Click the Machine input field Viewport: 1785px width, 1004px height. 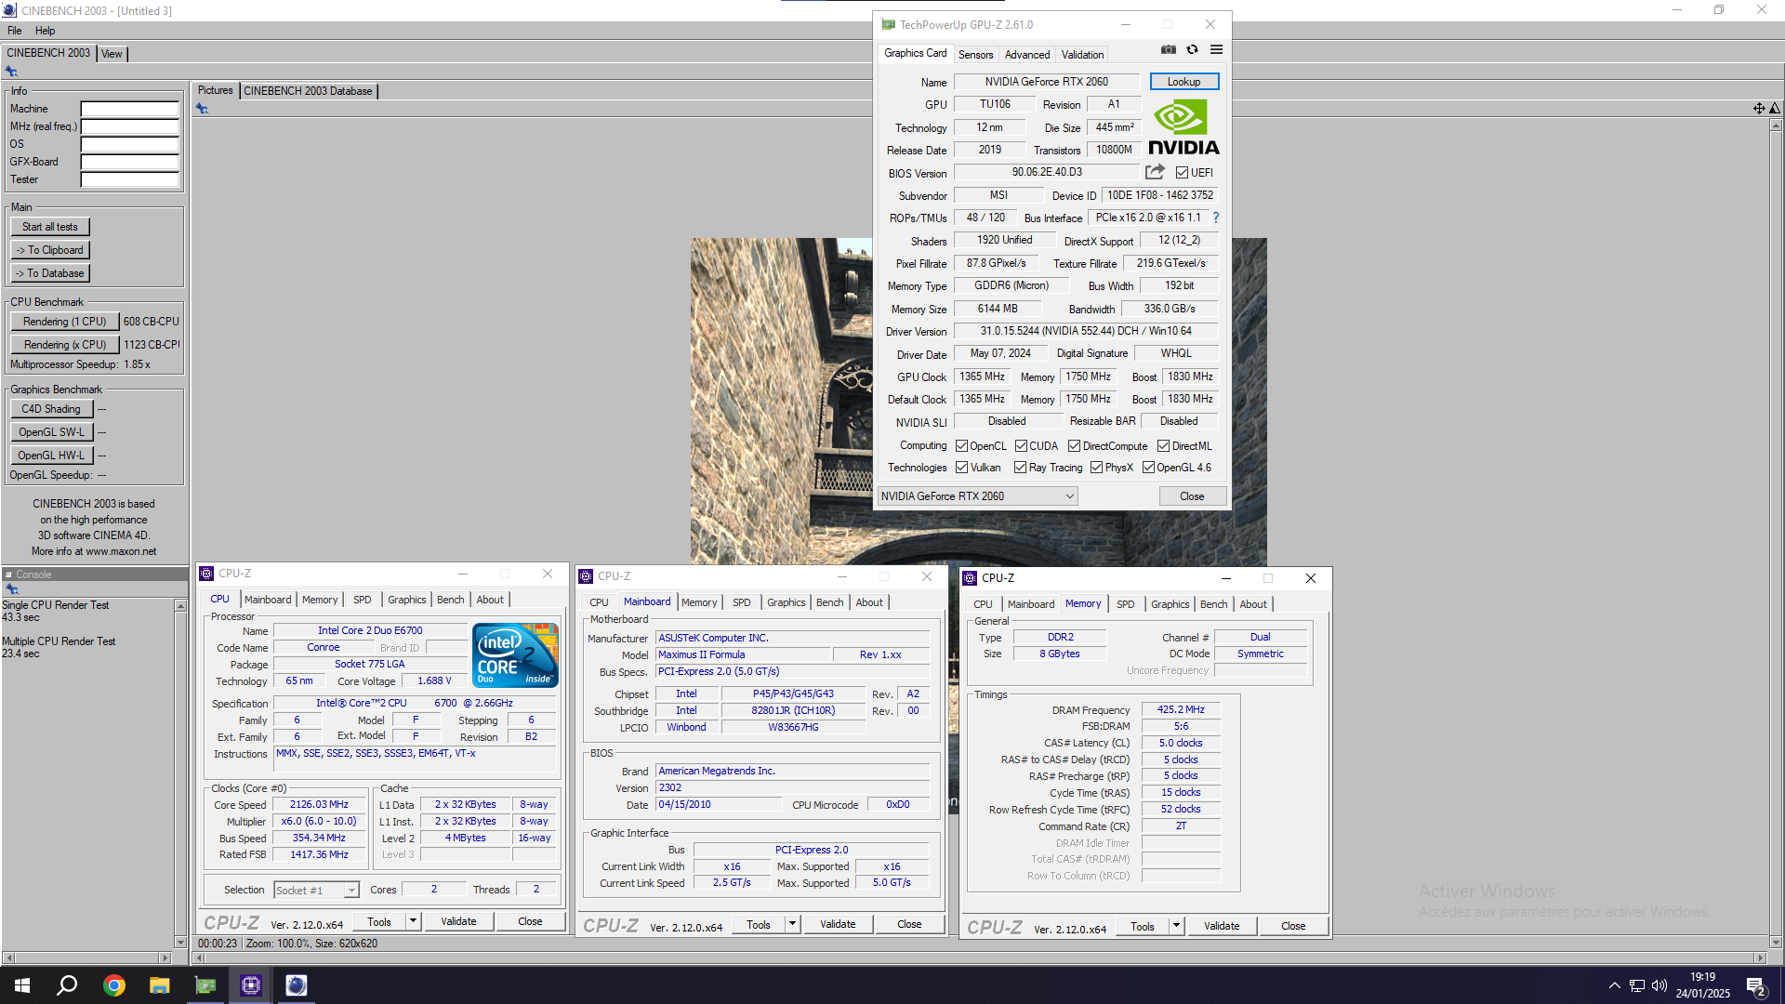tap(129, 109)
